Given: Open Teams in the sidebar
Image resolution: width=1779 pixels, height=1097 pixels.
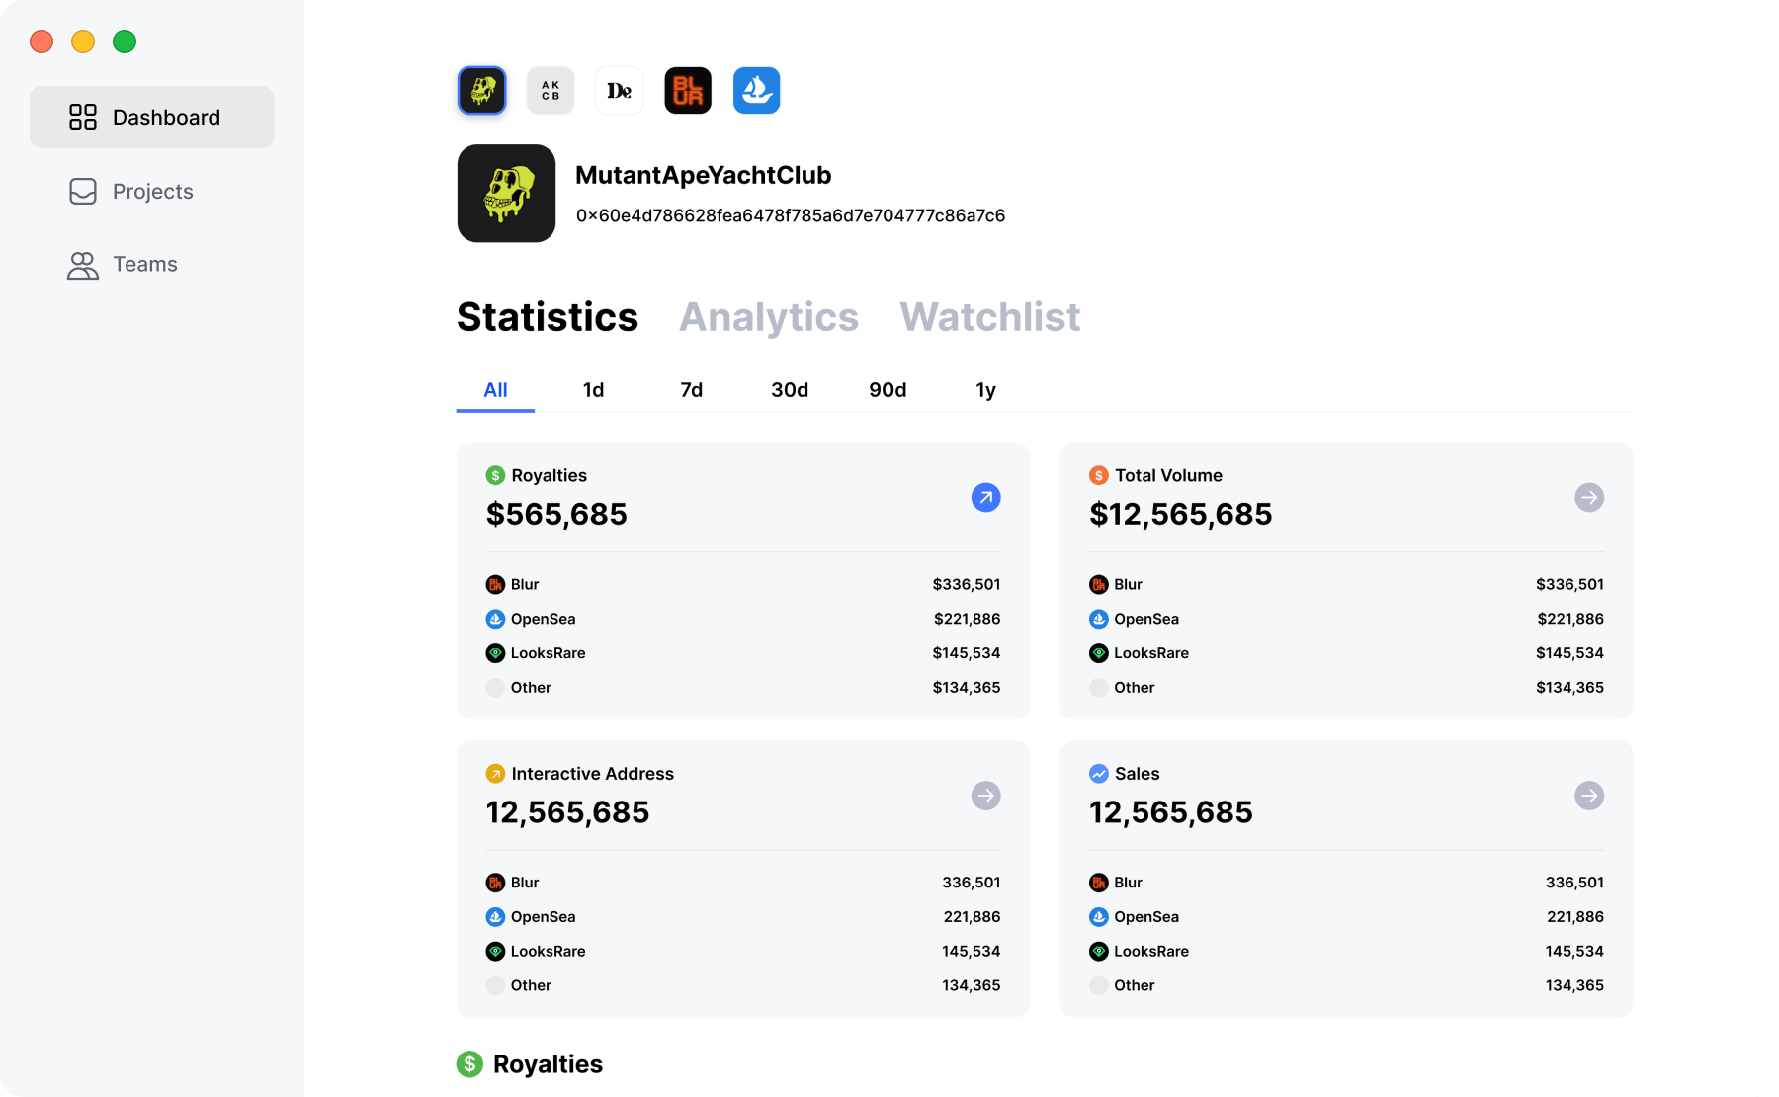Looking at the screenshot, I should coord(144,265).
